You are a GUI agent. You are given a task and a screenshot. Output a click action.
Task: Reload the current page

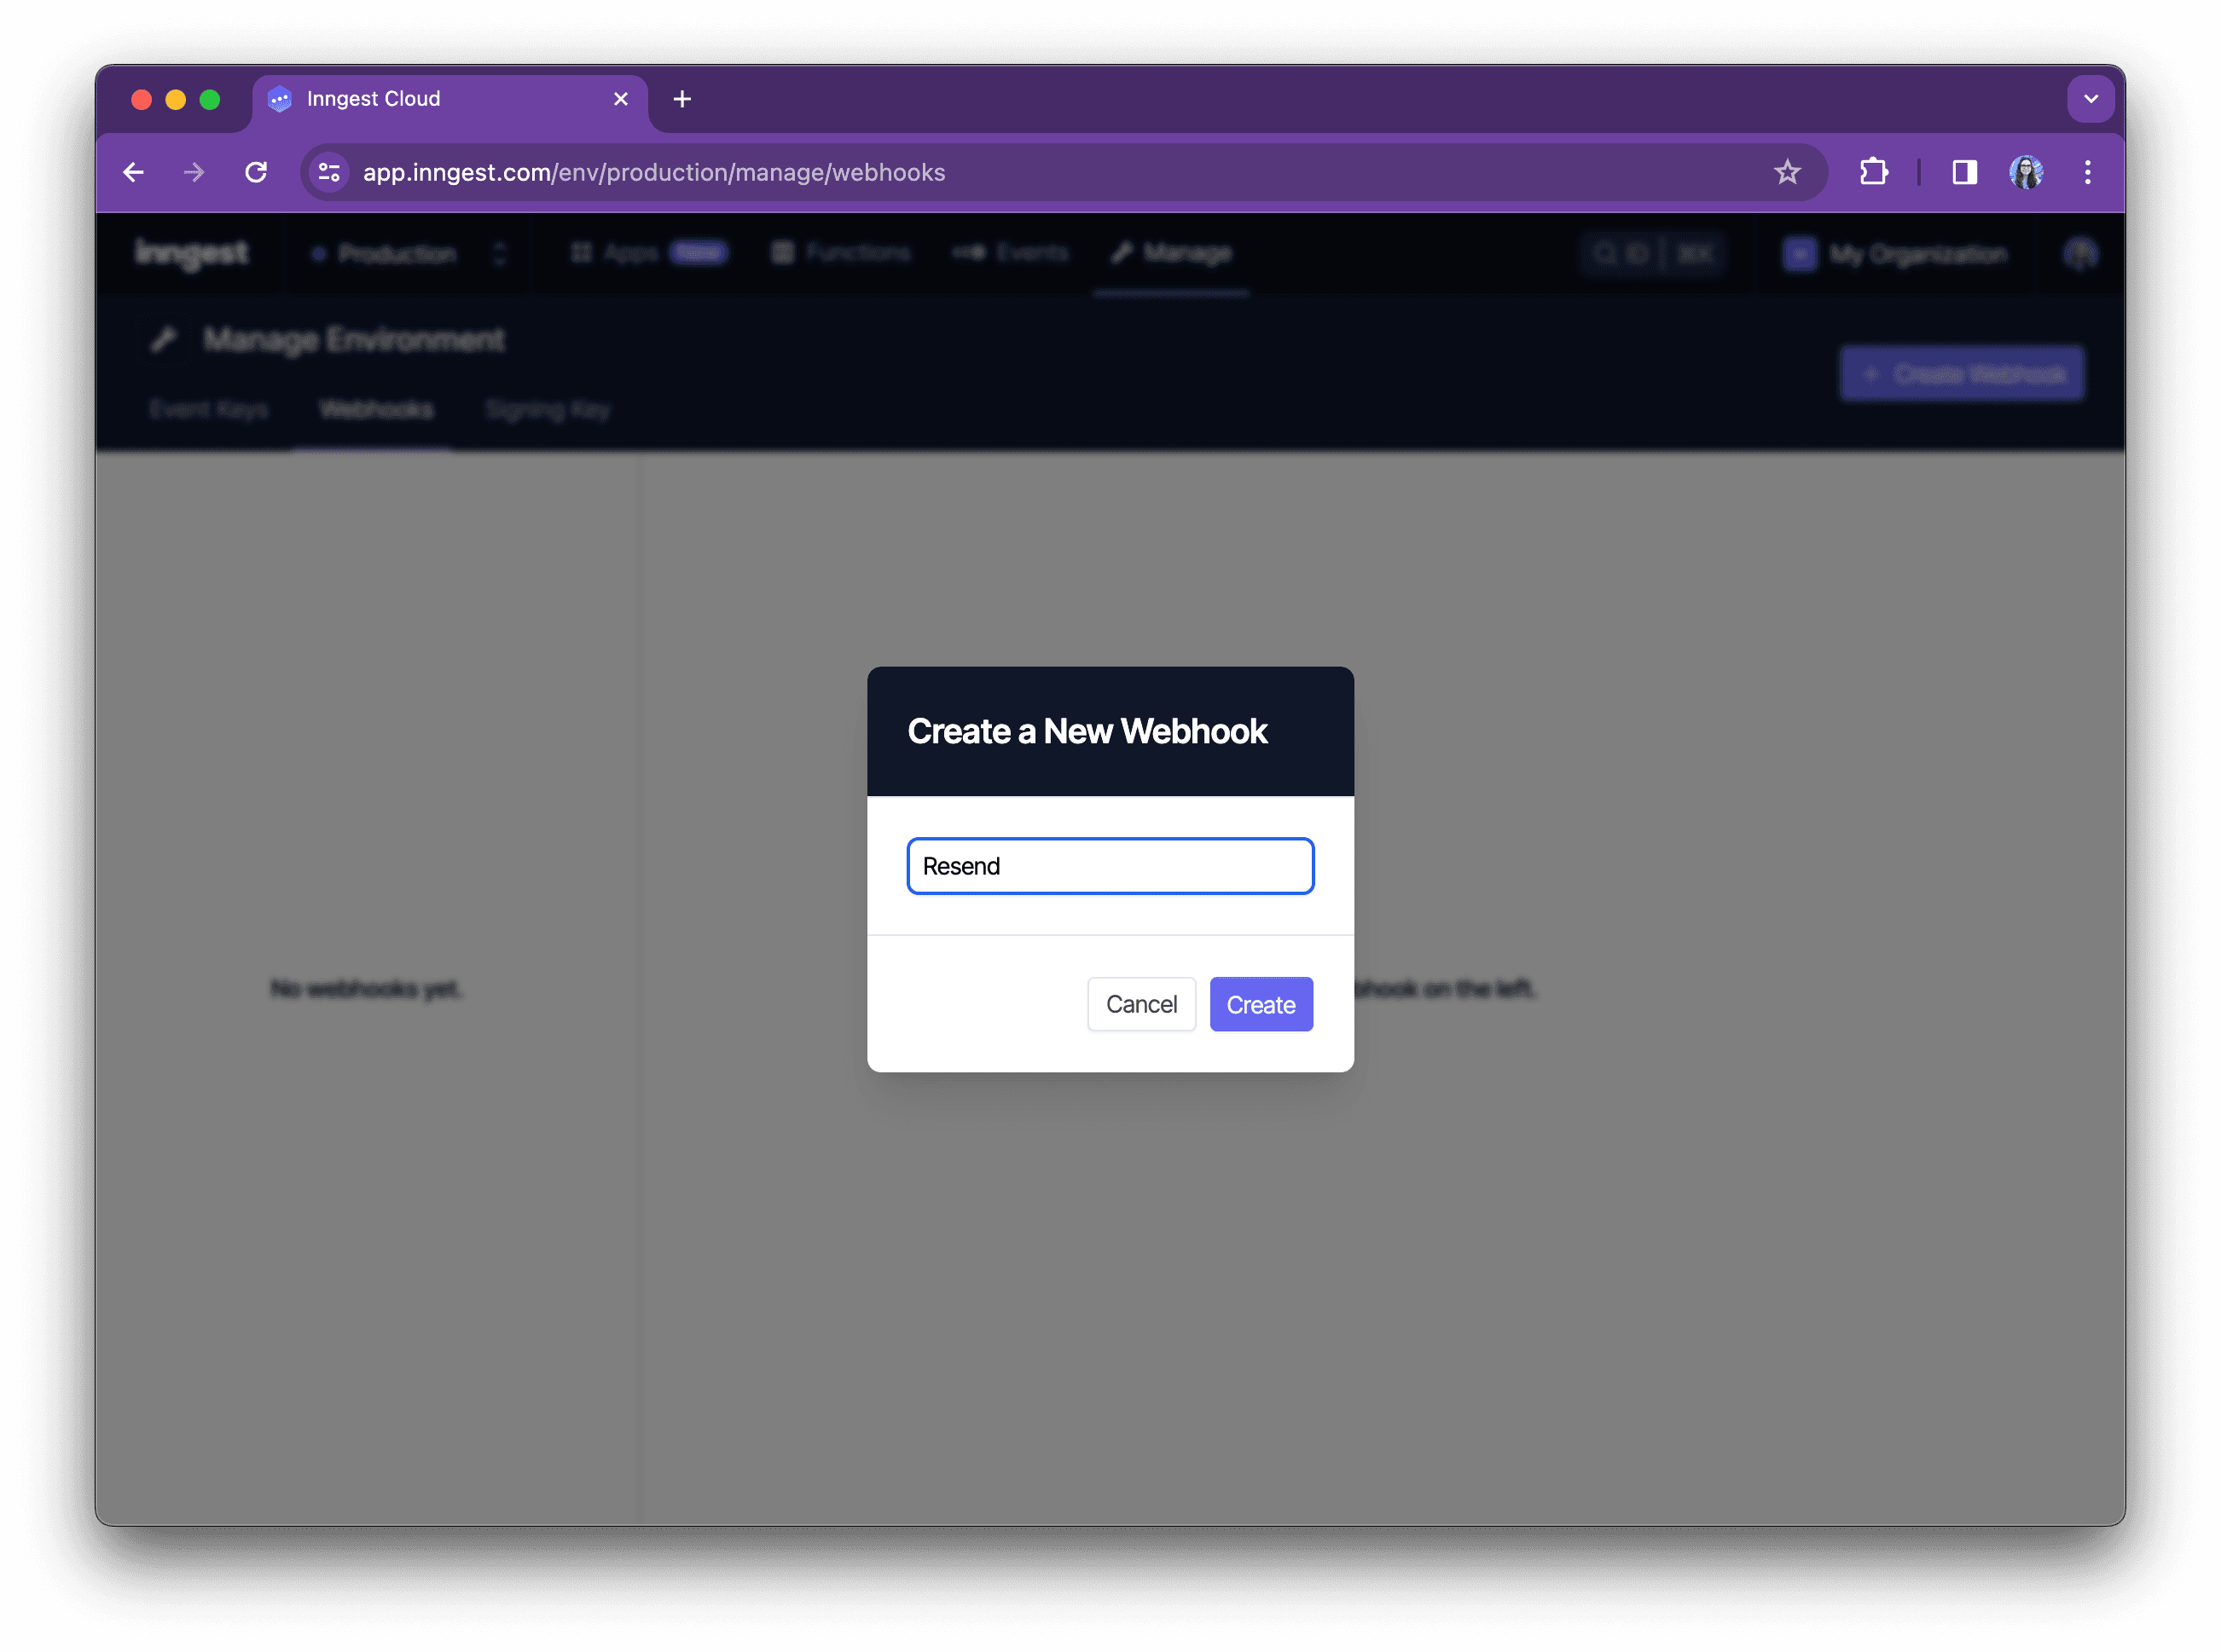256,172
